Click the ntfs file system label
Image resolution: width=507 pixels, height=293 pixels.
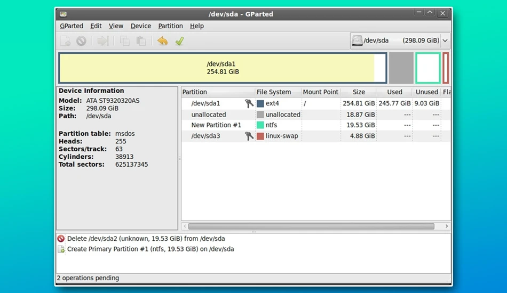pos(271,125)
